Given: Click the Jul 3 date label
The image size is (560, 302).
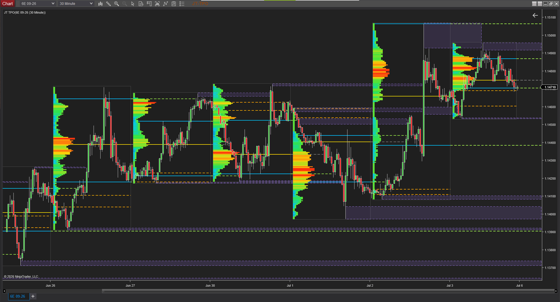Looking at the screenshot, I should tap(449, 285).
